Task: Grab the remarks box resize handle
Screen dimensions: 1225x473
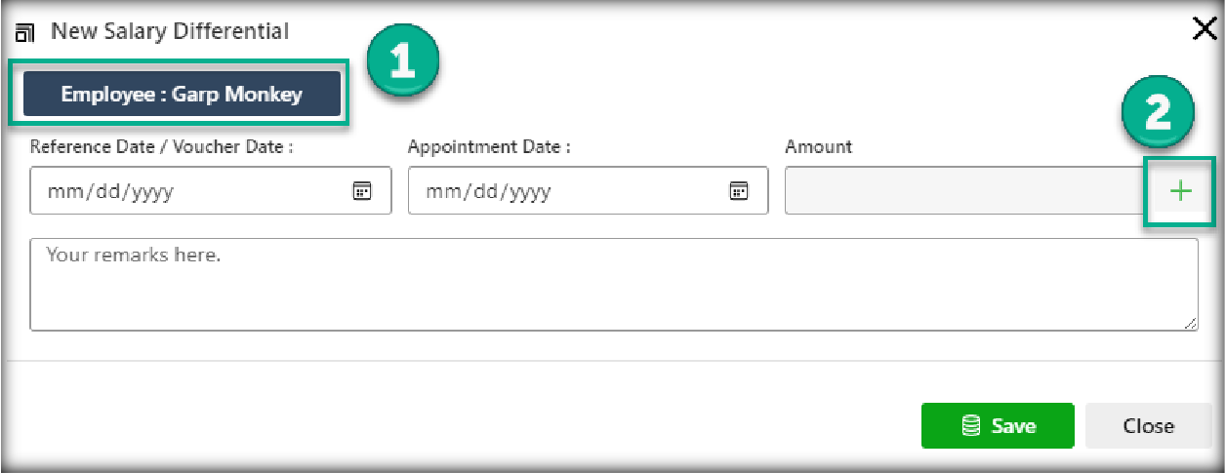Action: click(1191, 324)
